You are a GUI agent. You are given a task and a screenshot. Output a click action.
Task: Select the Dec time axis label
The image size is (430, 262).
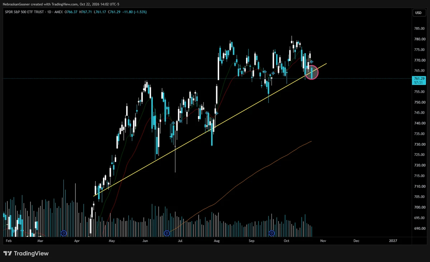pos(356,241)
